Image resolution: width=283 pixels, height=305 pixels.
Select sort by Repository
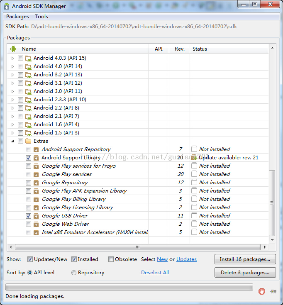click(x=74, y=273)
